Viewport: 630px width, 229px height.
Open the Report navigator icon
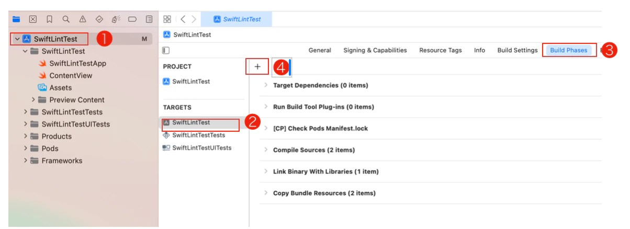(149, 19)
